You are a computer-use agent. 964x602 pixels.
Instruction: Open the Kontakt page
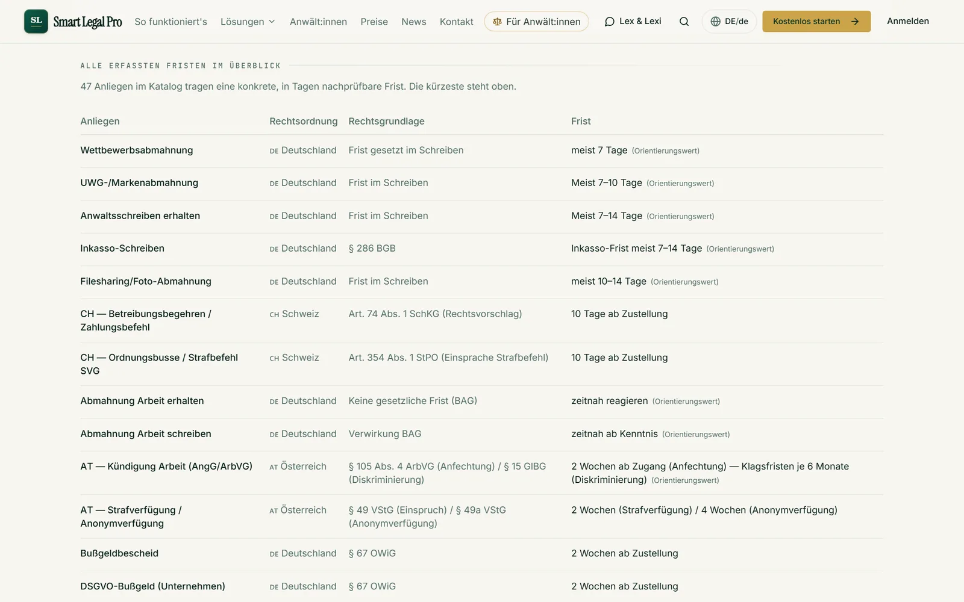click(456, 22)
